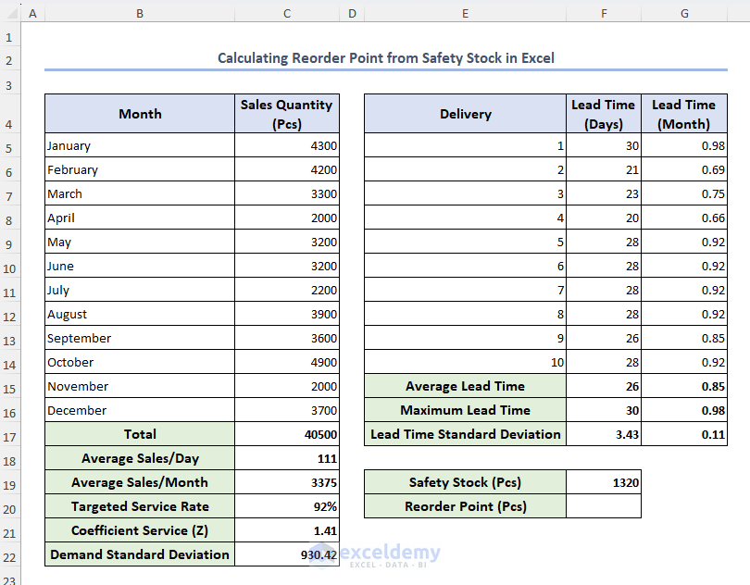This screenshot has width=750, height=585.
Task: Click maximum lead time month value 0.98 in row 16
Action: [684, 410]
